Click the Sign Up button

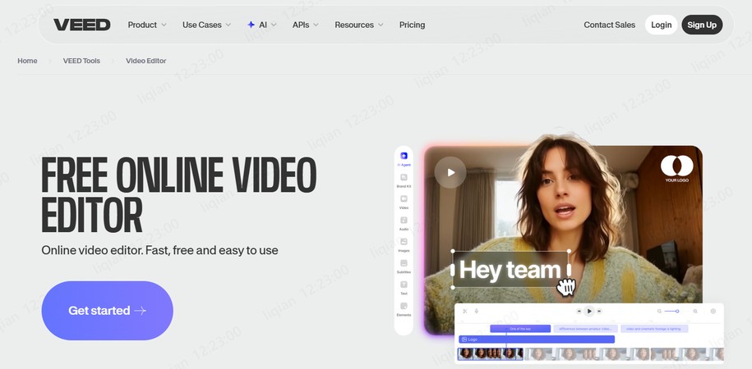tap(702, 25)
